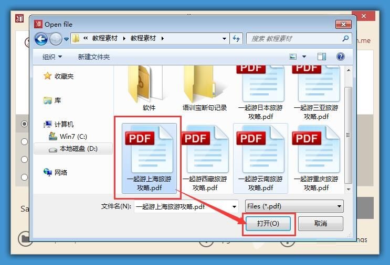This screenshot has width=390, height=265.
Task: Select 一起游西藏旅游攻略.pdf file
Action: click(205, 158)
